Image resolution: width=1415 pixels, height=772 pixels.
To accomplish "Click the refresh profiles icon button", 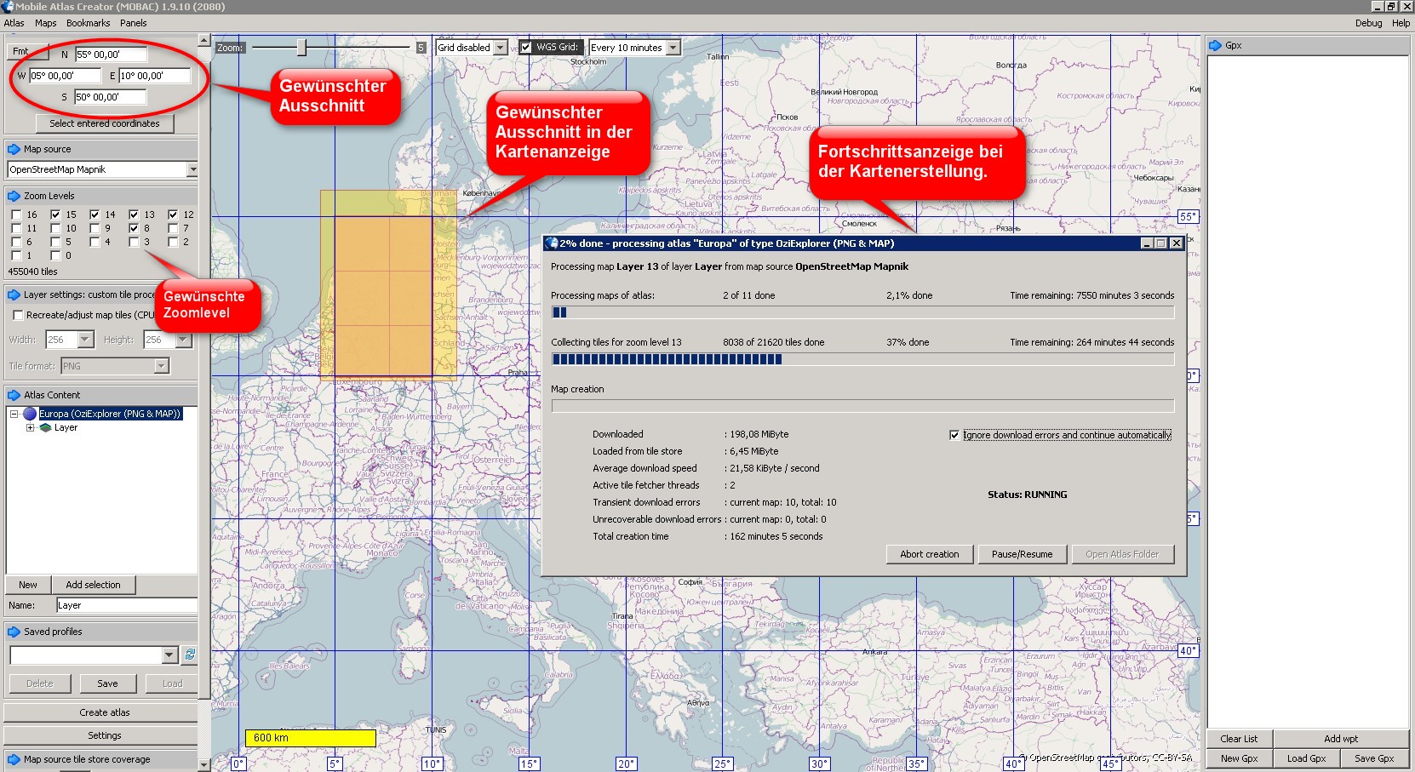I will point(190,655).
